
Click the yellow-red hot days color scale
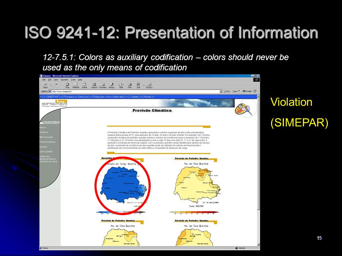click(x=194, y=212)
